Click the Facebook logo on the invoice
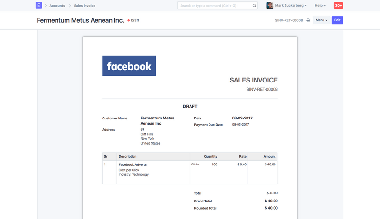This screenshot has width=380, height=219. [x=129, y=66]
